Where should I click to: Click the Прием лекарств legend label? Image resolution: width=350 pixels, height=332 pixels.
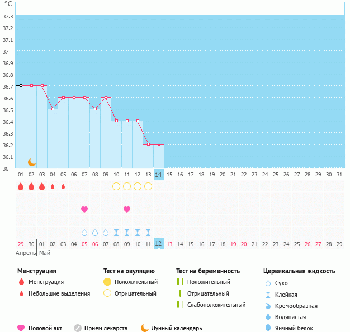pyautogui.click(x=106, y=328)
